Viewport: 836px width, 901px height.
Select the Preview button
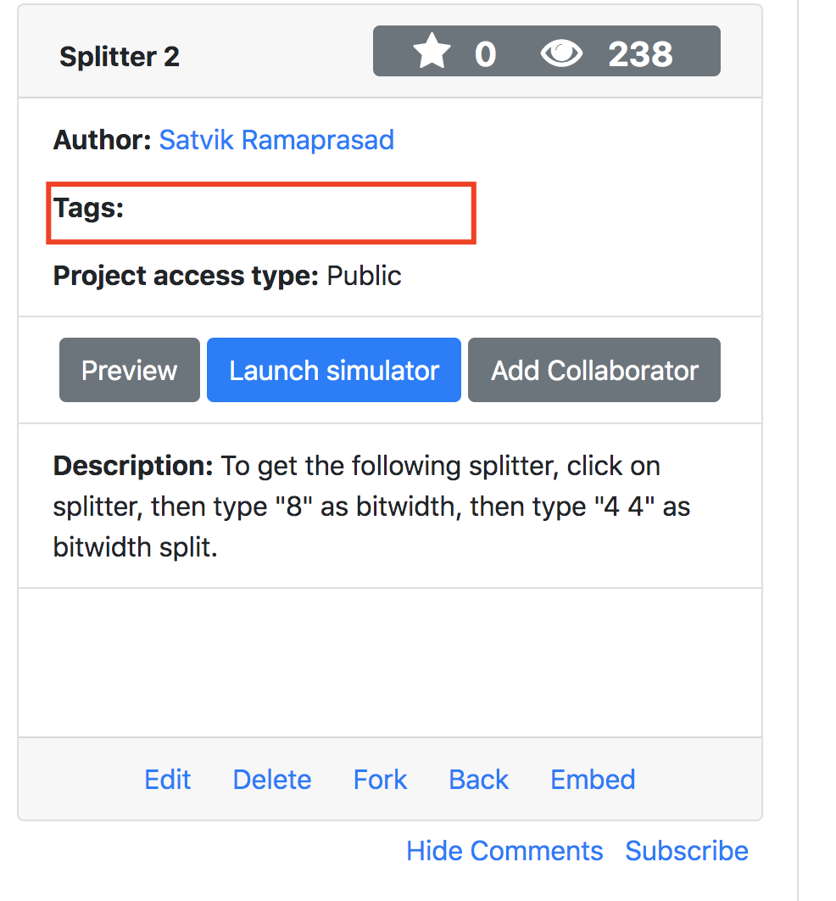(129, 370)
